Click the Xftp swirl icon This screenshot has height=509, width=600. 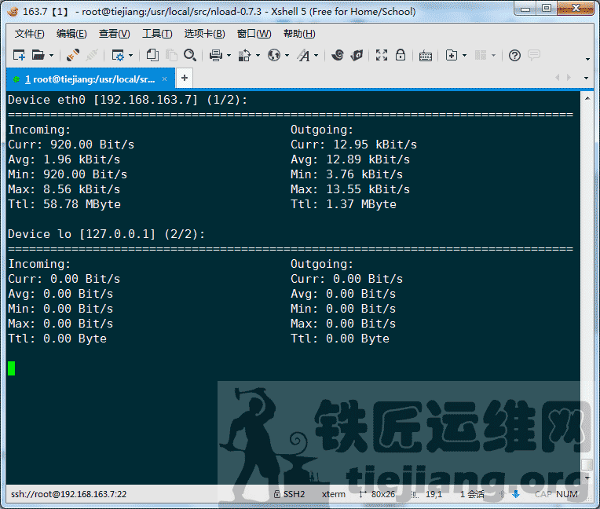(x=338, y=55)
